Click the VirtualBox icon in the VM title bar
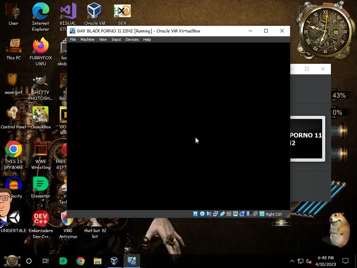Viewport: 357px width, 268px height. point(73,31)
